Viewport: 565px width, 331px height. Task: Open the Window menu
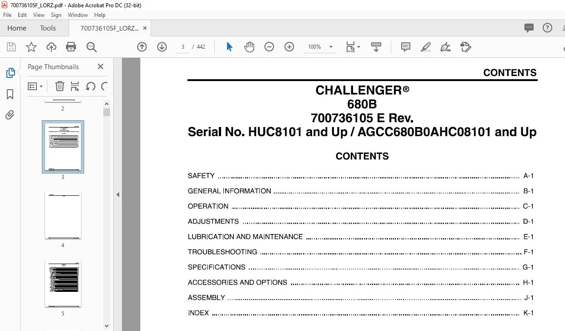[78, 15]
